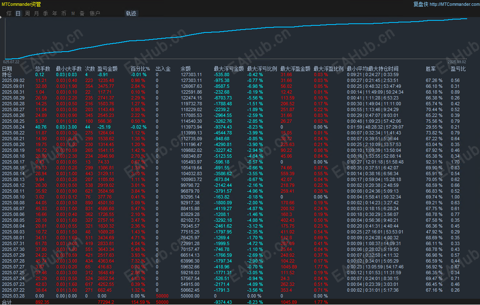Click the 胜率 column header
480x305 pixels.
pos(431,69)
